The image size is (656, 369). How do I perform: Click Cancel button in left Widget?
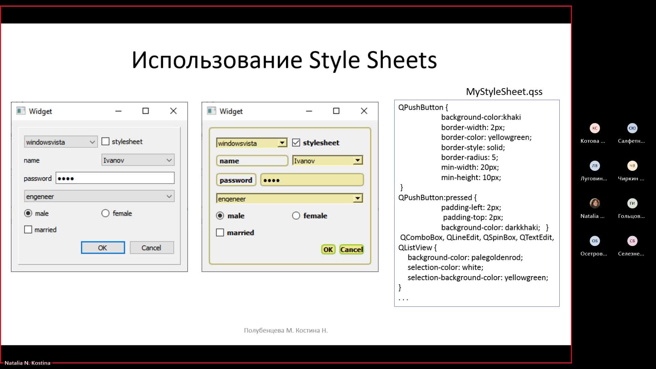(152, 248)
